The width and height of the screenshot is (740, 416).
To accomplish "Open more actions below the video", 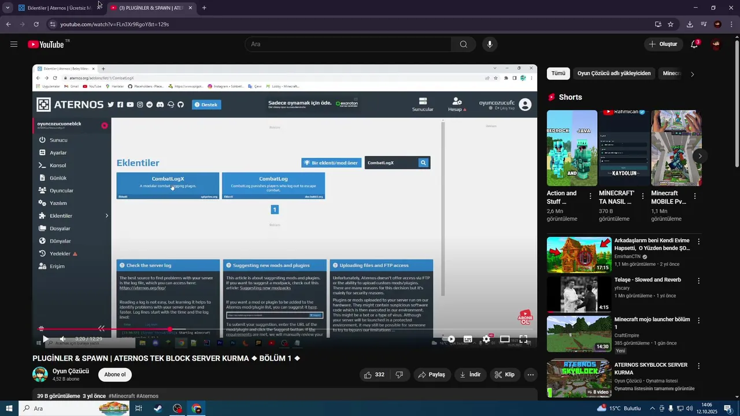I will (x=531, y=374).
